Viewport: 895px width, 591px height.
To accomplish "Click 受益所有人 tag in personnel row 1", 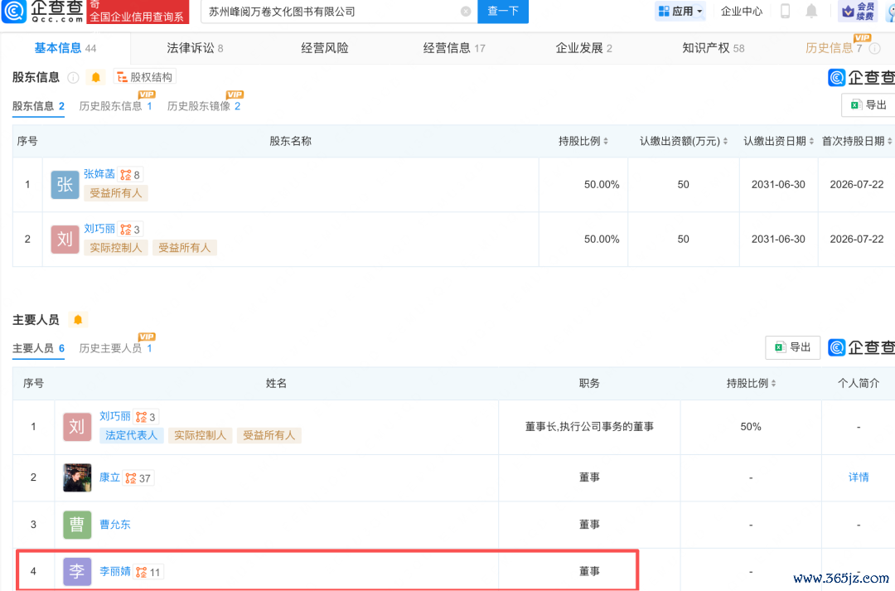I will pyautogui.click(x=268, y=435).
